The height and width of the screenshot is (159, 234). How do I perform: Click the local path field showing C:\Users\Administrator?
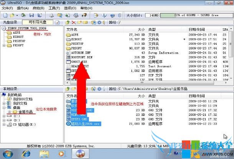point(175,89)
